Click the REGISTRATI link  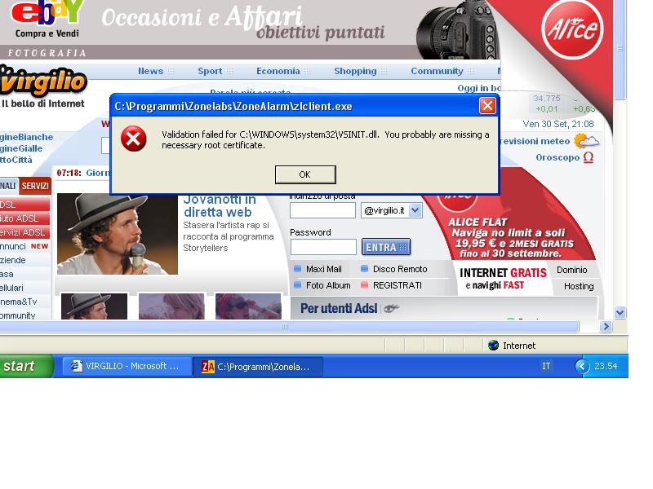pyautogui.click(x=398, y=285)
